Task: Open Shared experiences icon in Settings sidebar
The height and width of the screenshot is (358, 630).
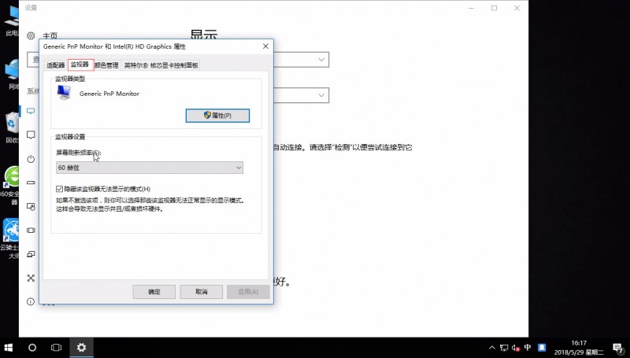Action: 31,278
